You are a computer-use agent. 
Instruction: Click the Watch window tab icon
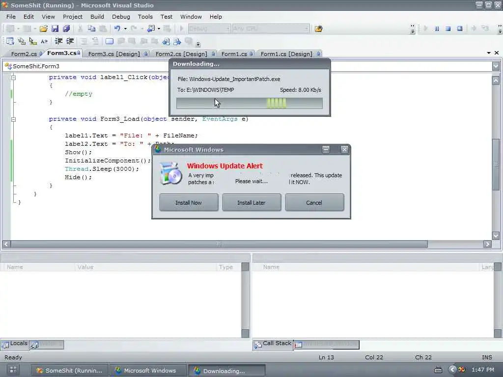coord(35,345)
